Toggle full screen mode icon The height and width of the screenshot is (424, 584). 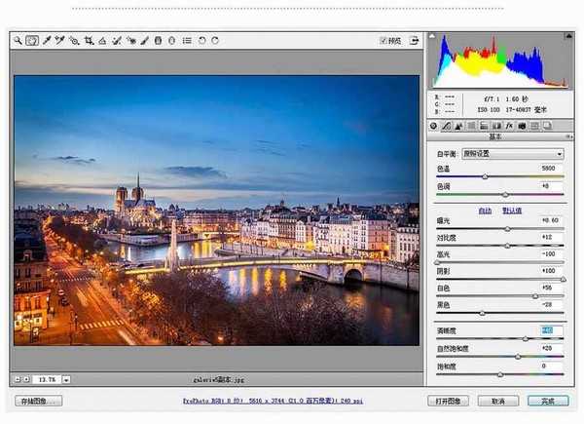pyautogui.click(x=415, y=41)
